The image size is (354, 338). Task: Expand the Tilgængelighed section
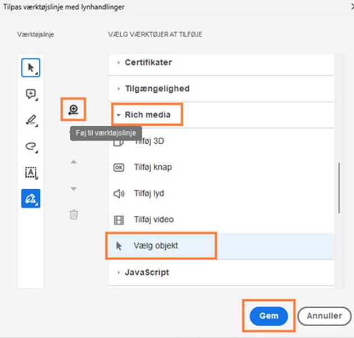(157, 88)
